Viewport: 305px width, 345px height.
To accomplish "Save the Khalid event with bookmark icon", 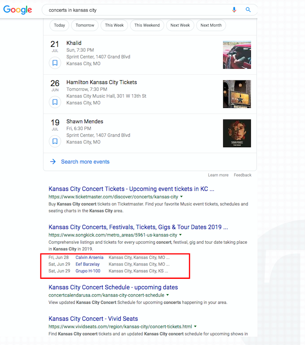I will (x=55, y=63).
